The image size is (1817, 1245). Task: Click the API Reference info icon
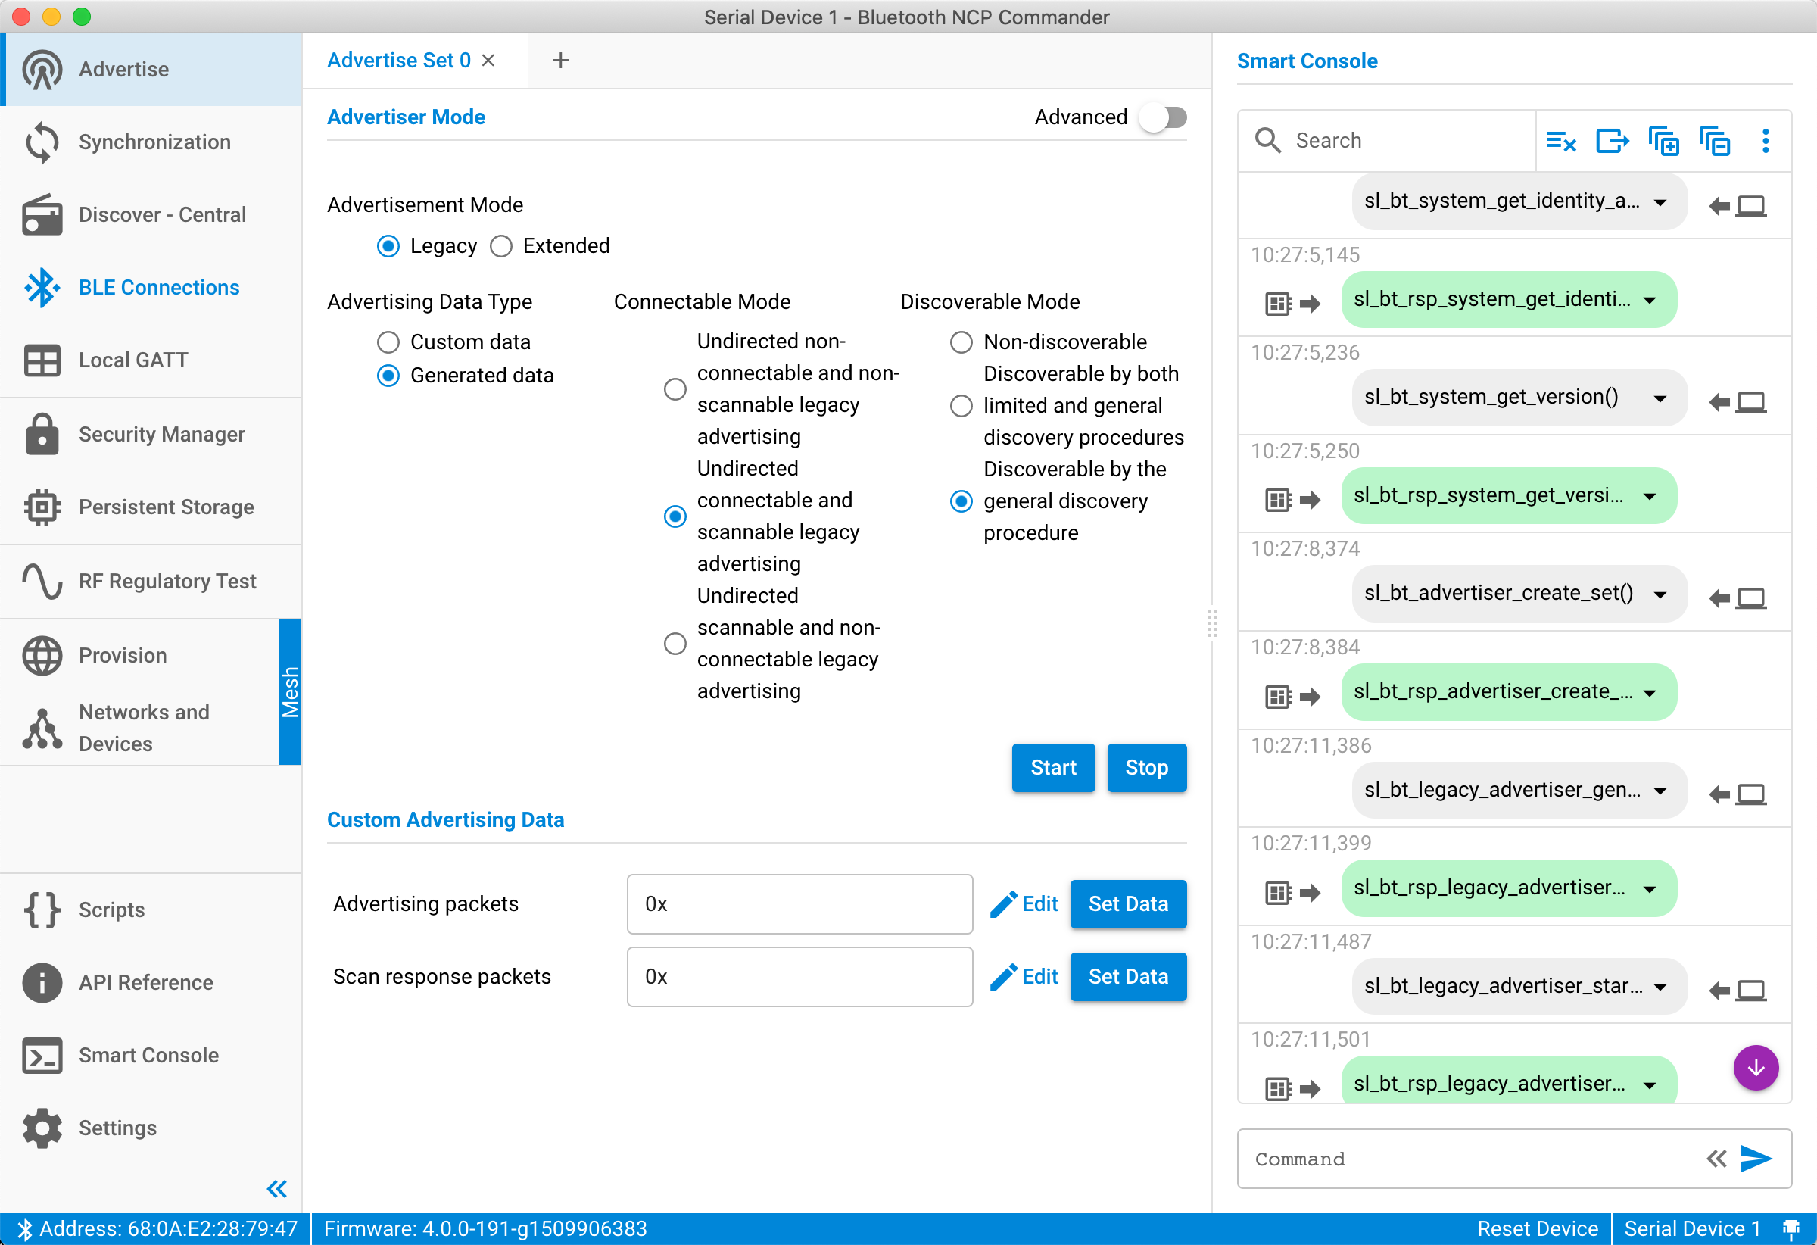[42, 982]
